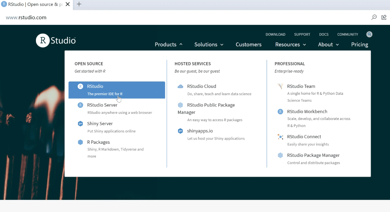The height and width of the screenshot is (212, 390).
Task: Click the RStudio Package Manager icon
Action: [x=280, y=155]
